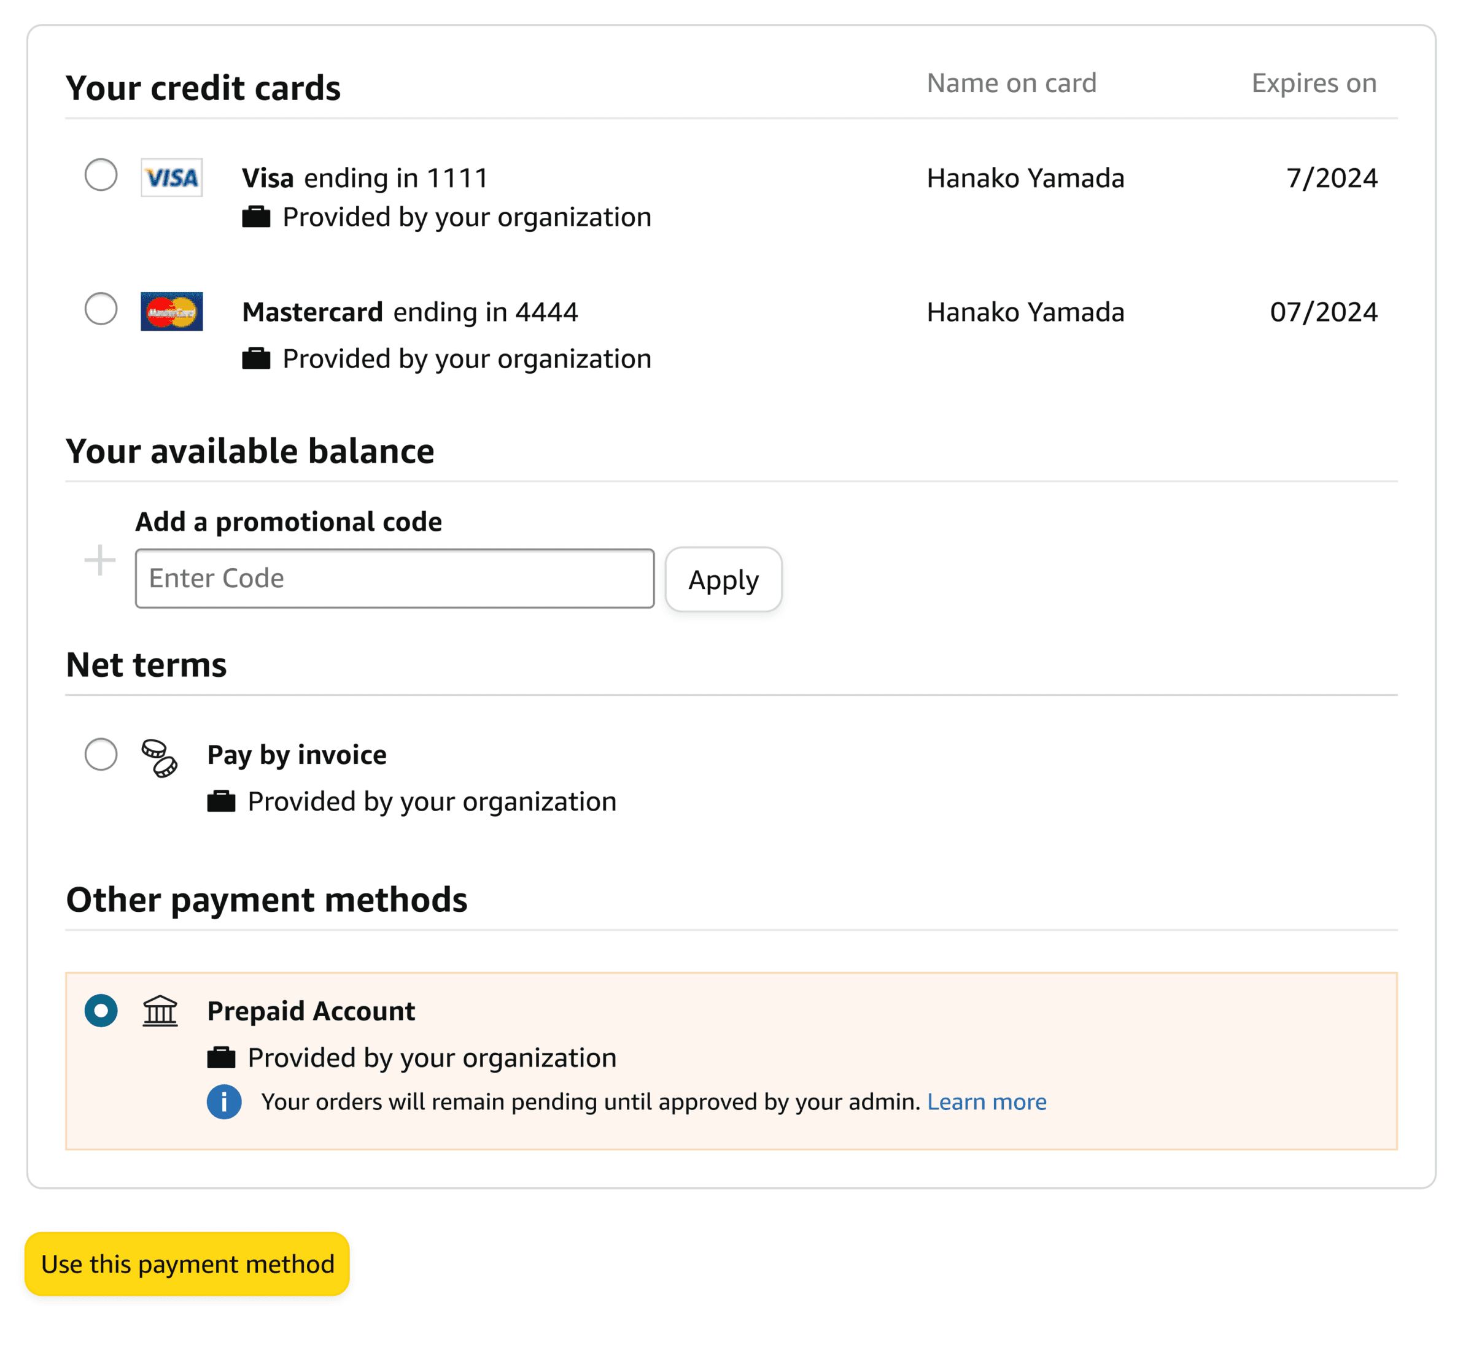Image resolution: width=1471 pixels, height=1345 pixels.
Task: Click the briefcase icon under Visa card
Action: [x=256, y=217]
